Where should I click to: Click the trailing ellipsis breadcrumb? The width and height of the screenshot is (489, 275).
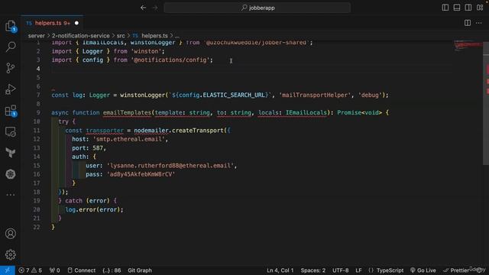point(176,36)
